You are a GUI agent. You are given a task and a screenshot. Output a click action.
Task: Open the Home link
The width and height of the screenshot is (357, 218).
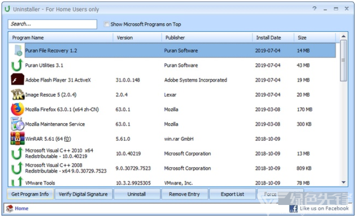(x=22, y=208)
